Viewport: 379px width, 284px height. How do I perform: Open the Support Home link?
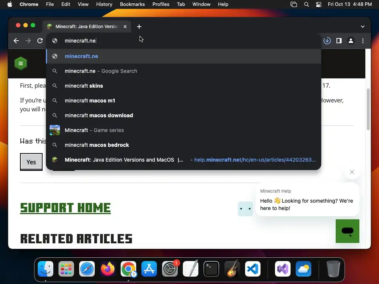coord(65,208)
